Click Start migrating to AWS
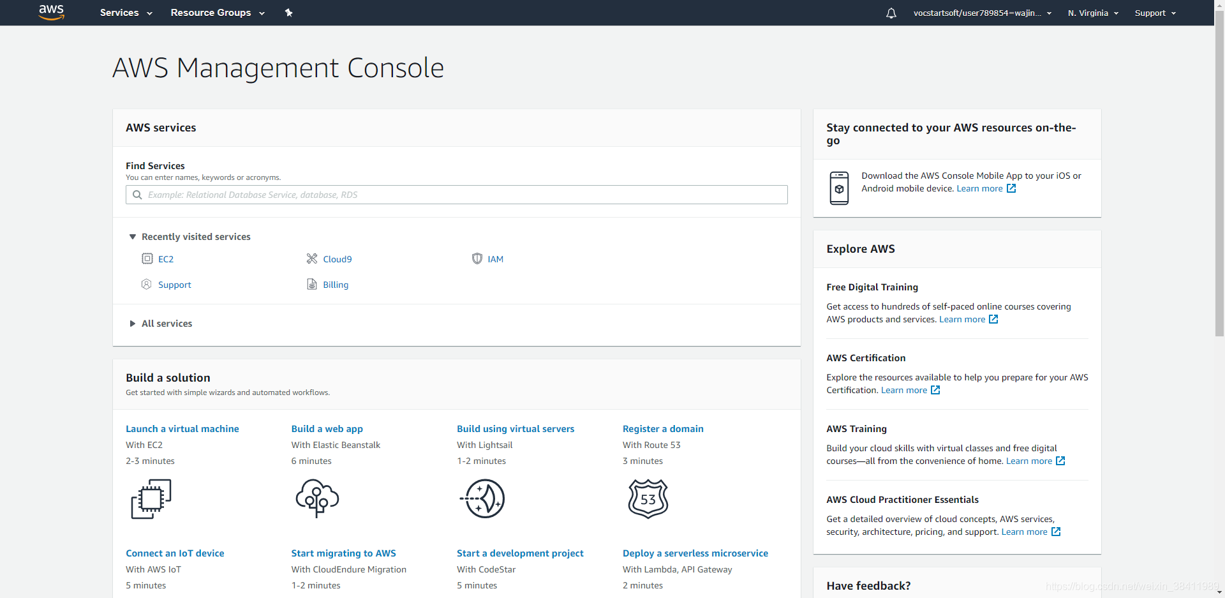Image resolution: width=1225 pixels, height=598 pixels. click(344, 553)
